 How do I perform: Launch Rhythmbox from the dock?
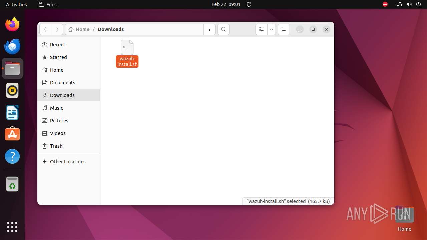coord(12,90)
